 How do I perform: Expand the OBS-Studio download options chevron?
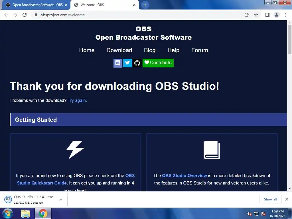click(61, 200)
